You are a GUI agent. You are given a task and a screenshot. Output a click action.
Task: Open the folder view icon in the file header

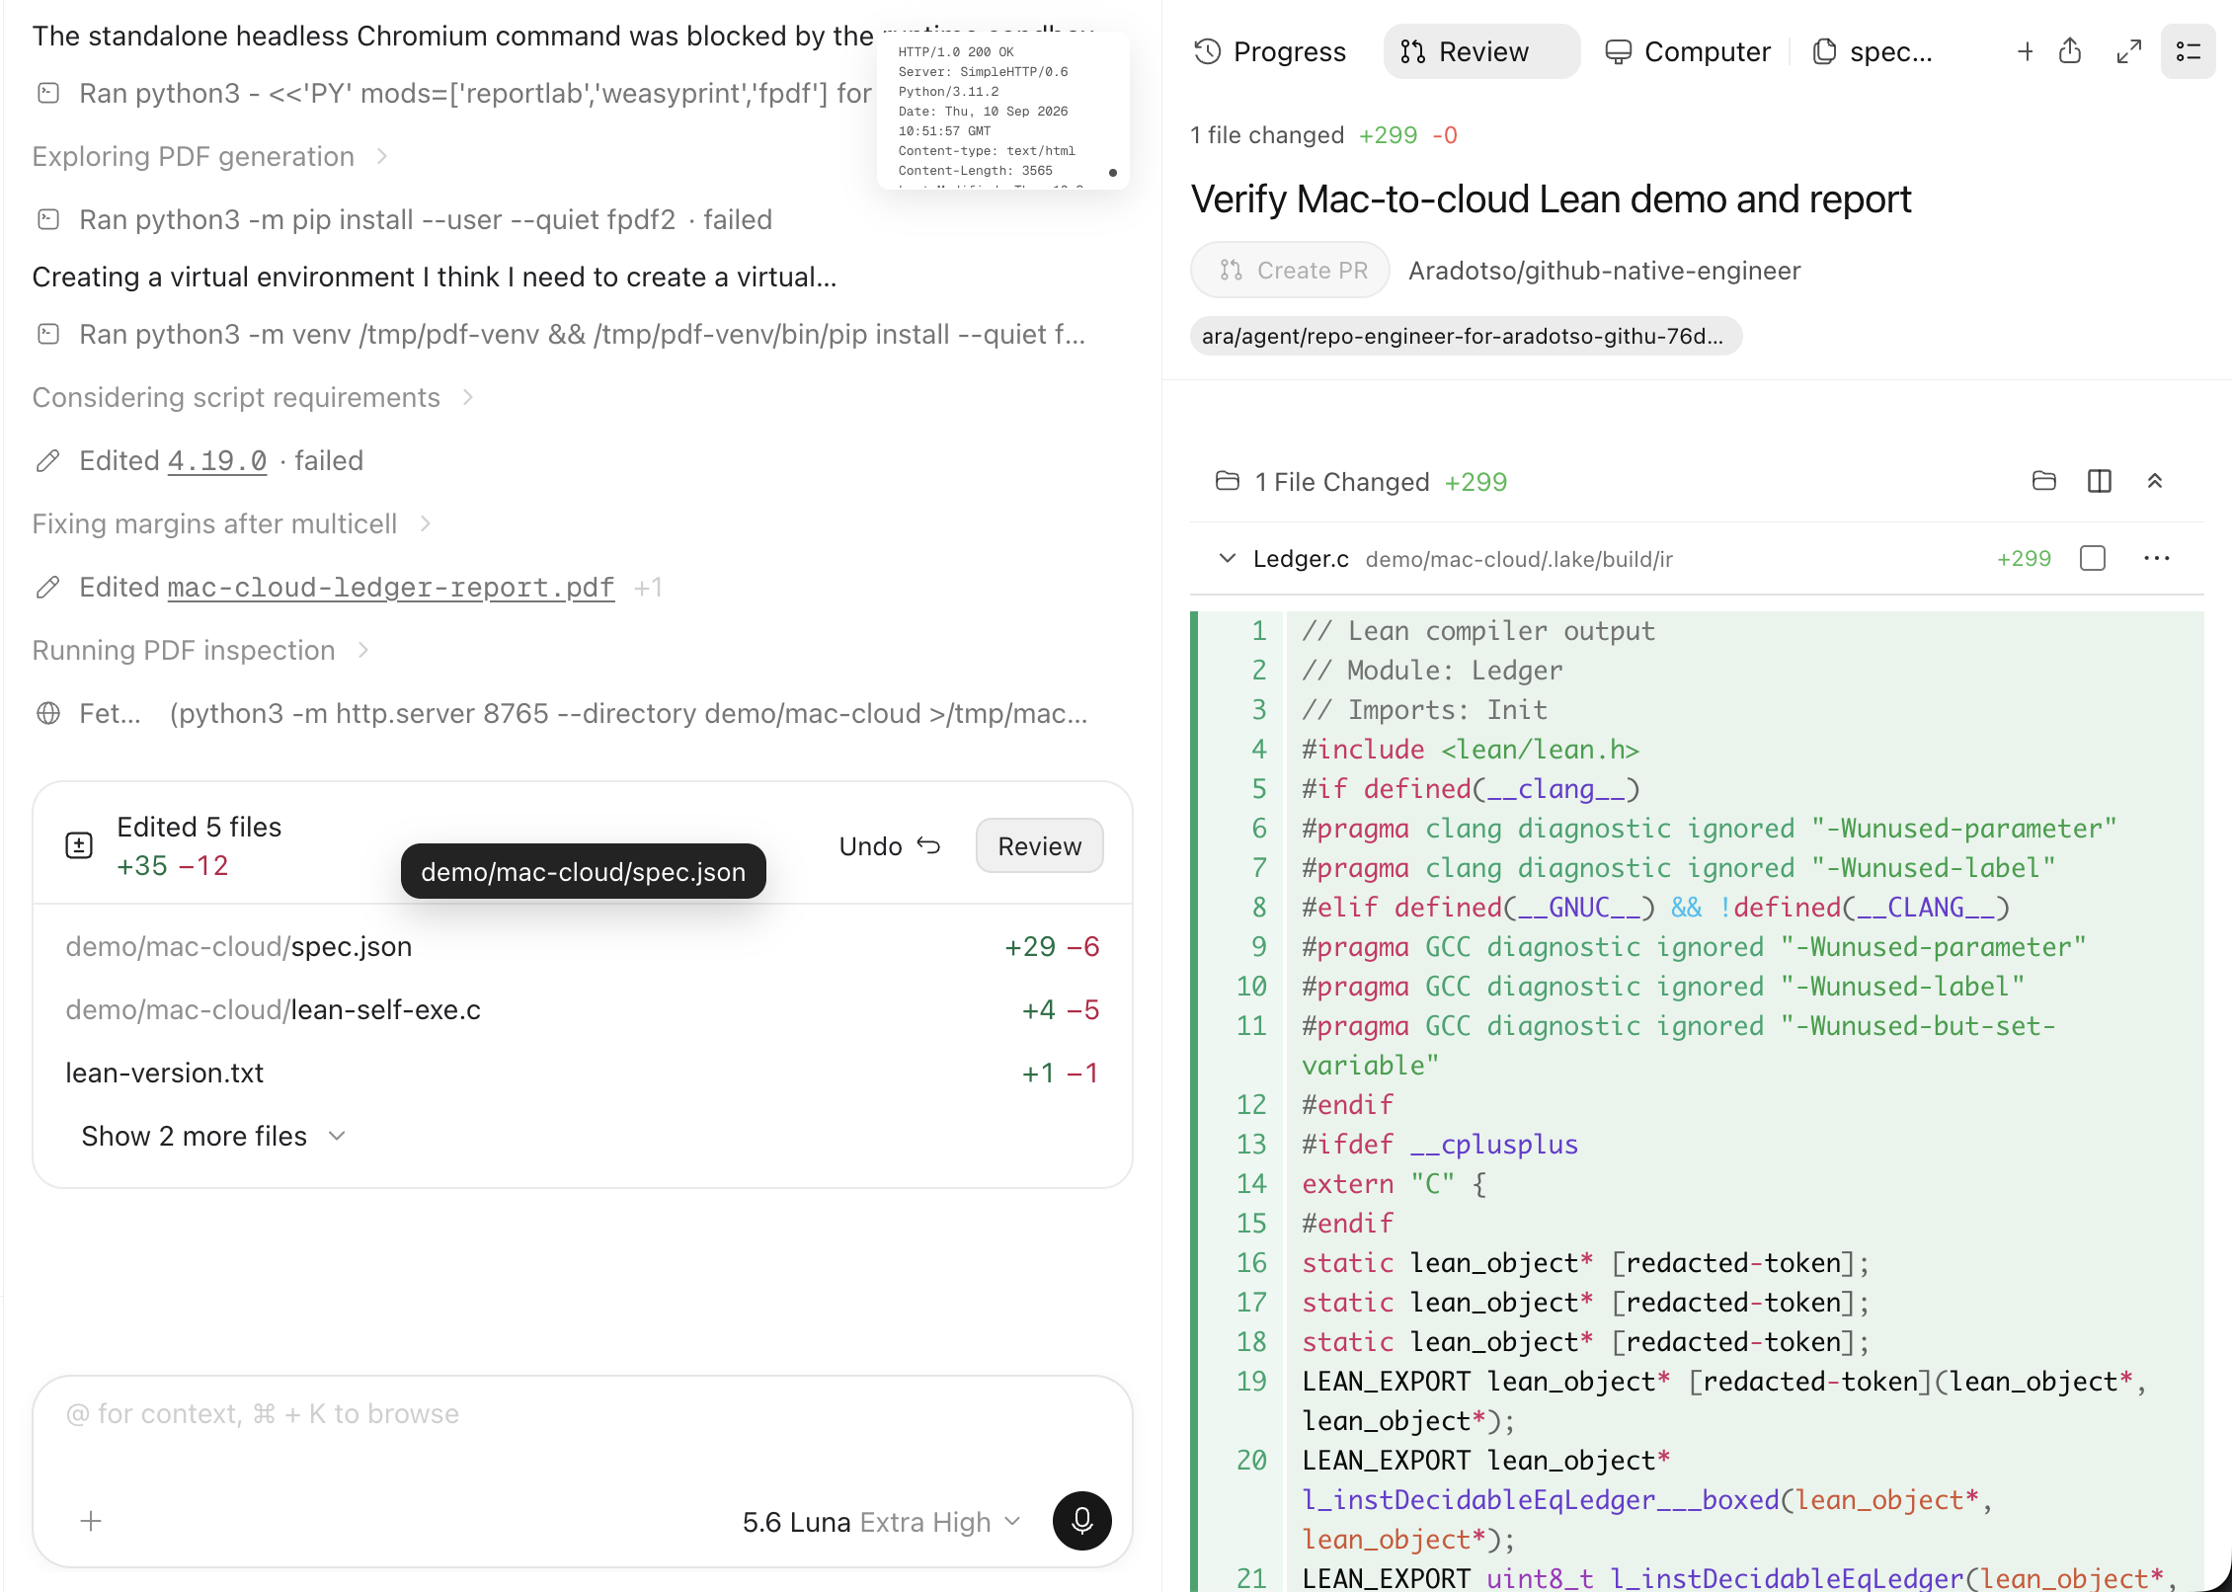pos(2044,481)
